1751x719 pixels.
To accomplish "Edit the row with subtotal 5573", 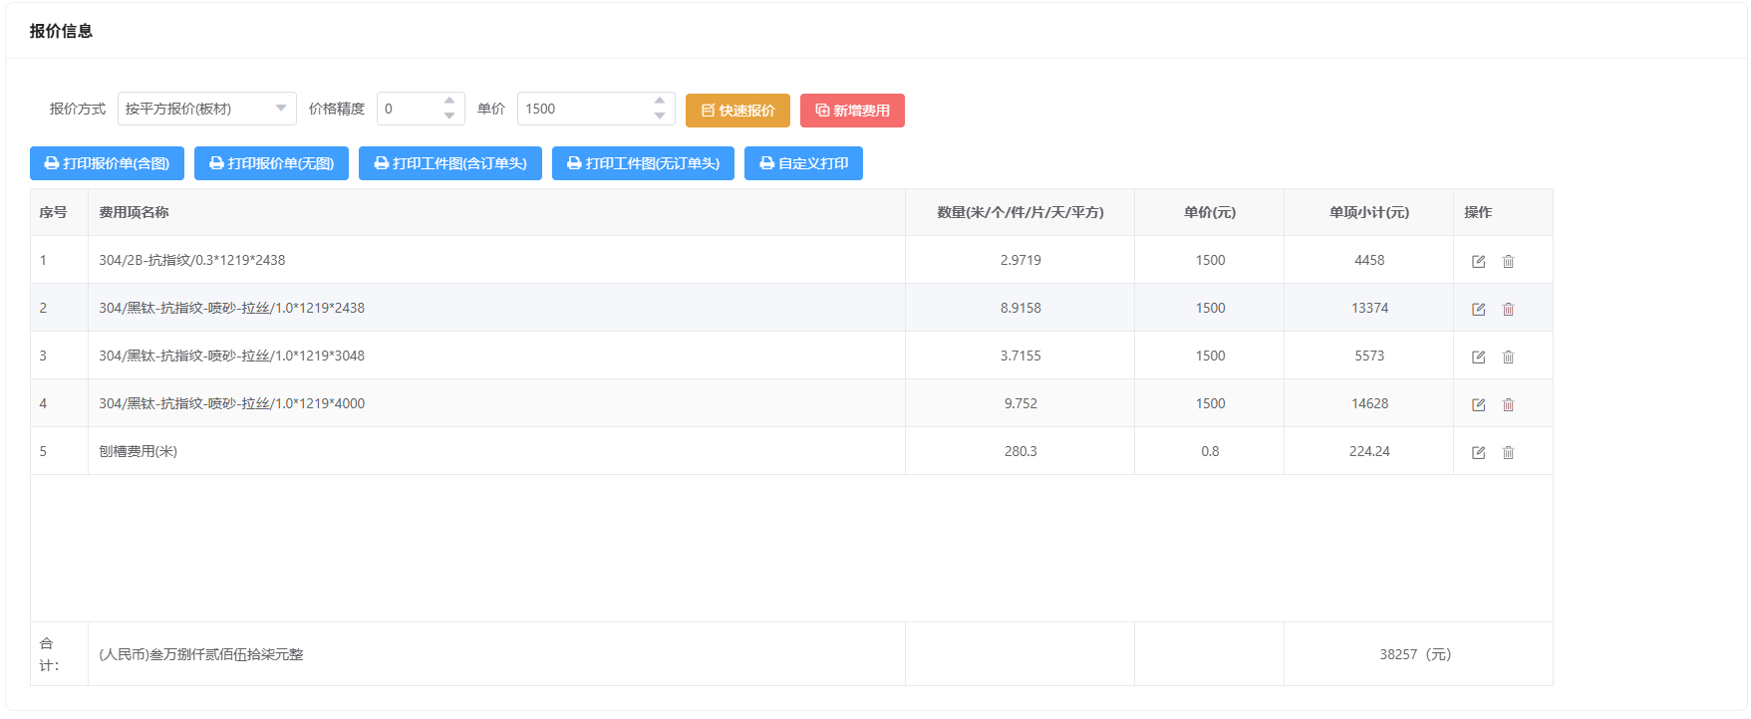I will coord(1478,357).
